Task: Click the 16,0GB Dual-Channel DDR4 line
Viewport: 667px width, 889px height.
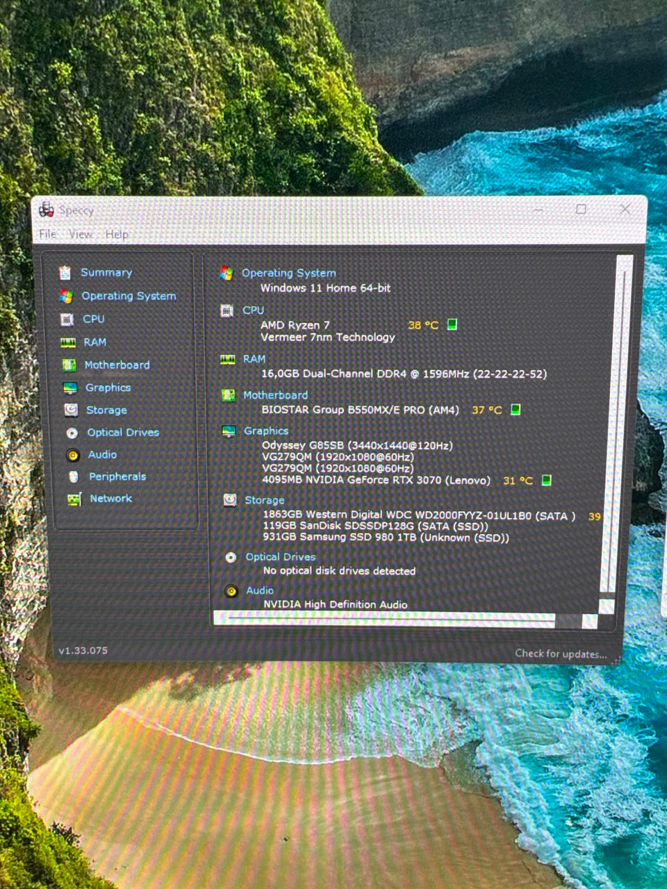Action: click(x=404, y=374)
